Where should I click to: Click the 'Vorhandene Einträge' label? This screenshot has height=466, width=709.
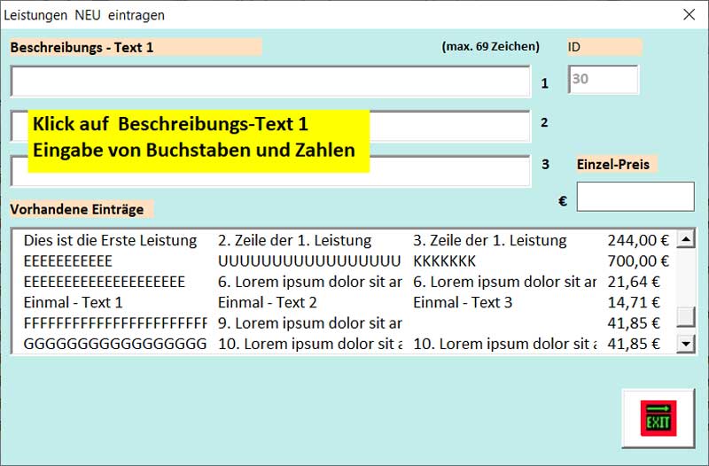[77, 209]
